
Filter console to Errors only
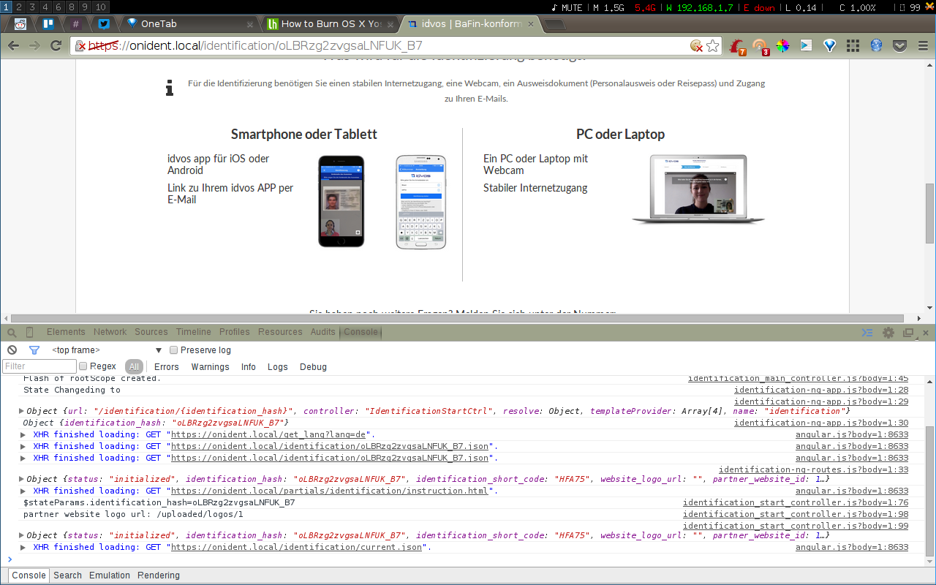[x=167, y=367]
